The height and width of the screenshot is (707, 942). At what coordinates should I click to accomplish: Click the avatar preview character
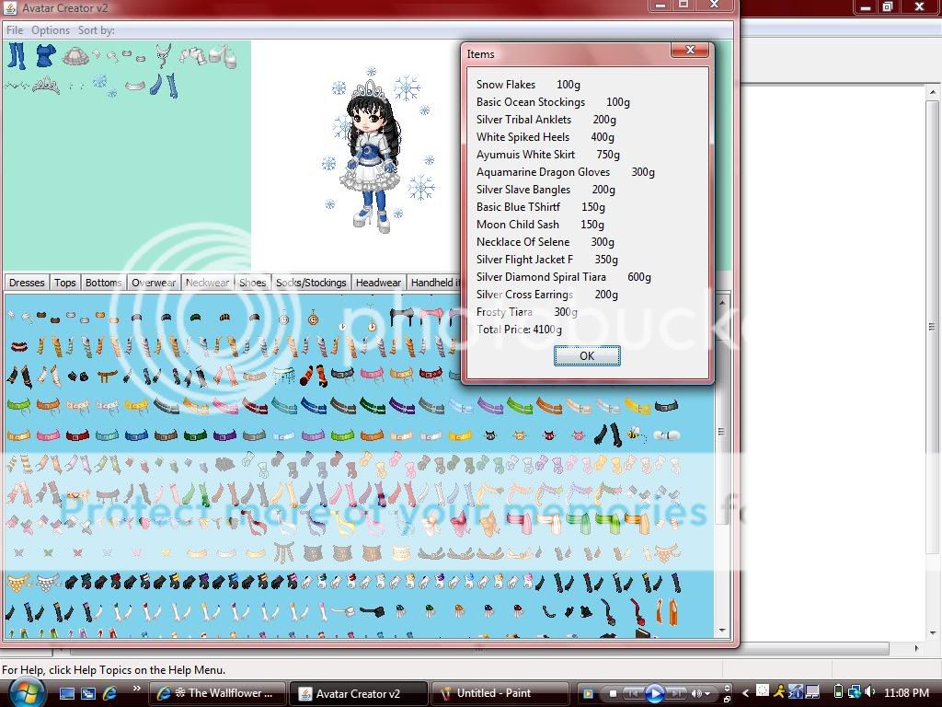(371, 156)
